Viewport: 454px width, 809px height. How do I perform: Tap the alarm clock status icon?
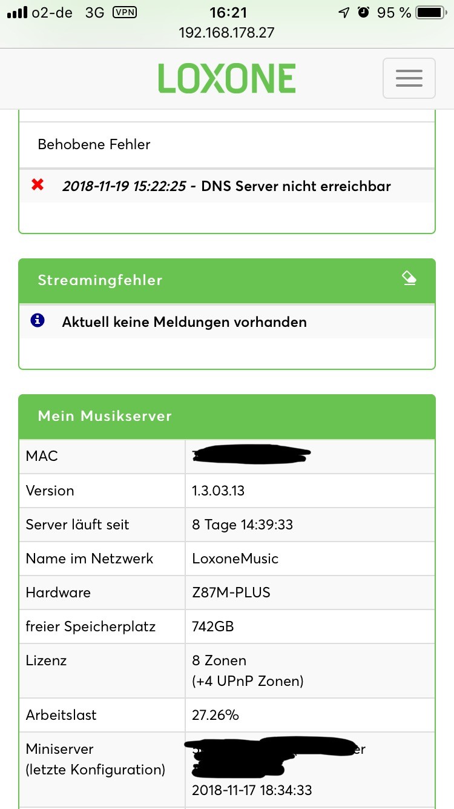coord(363,12)
